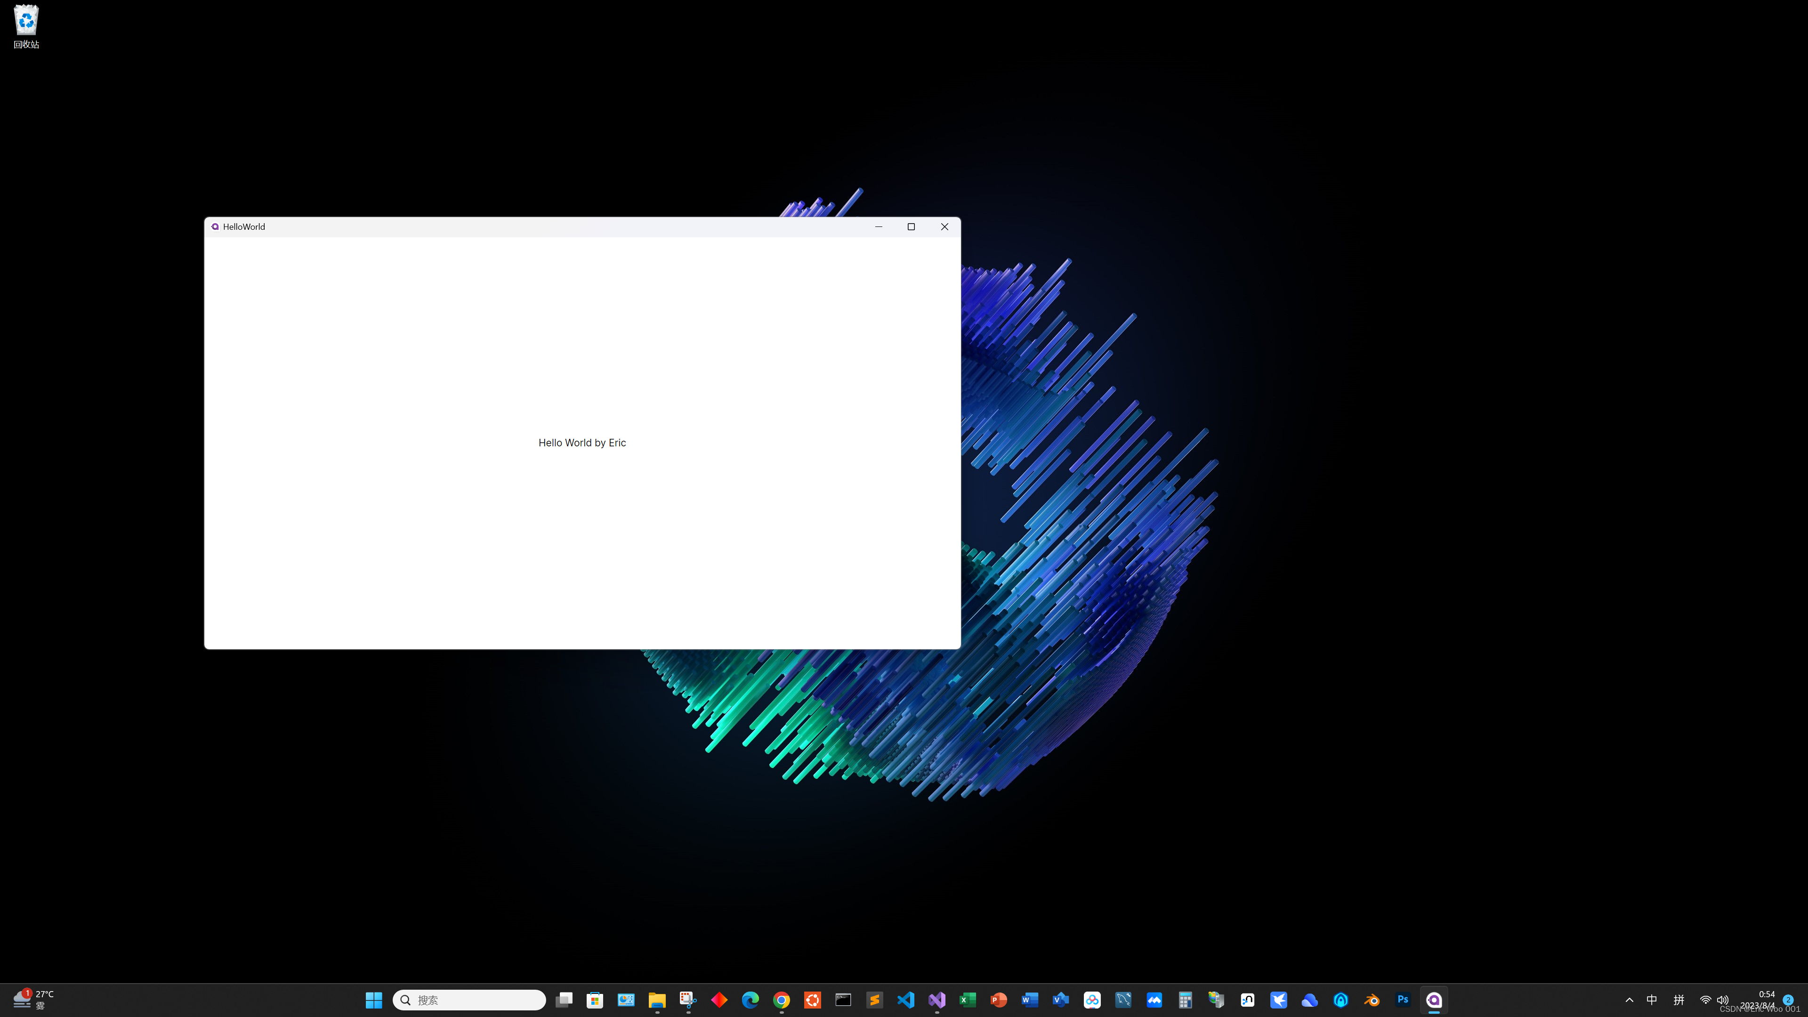Open PowerPoint from the taskbar
The width and height of the screenshot is (1808, 1017).
[x=999, y=1000]
